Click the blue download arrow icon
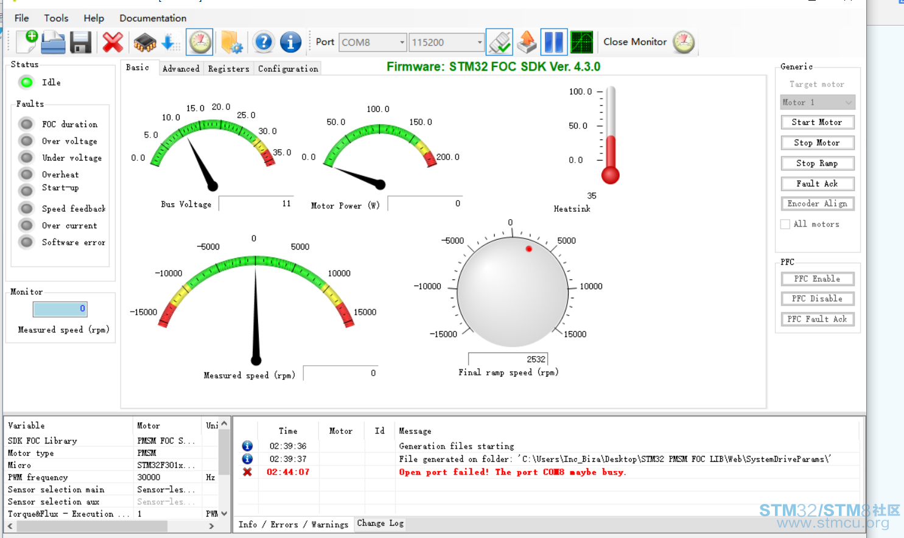 pyautogui.click(x=169, y=42)
